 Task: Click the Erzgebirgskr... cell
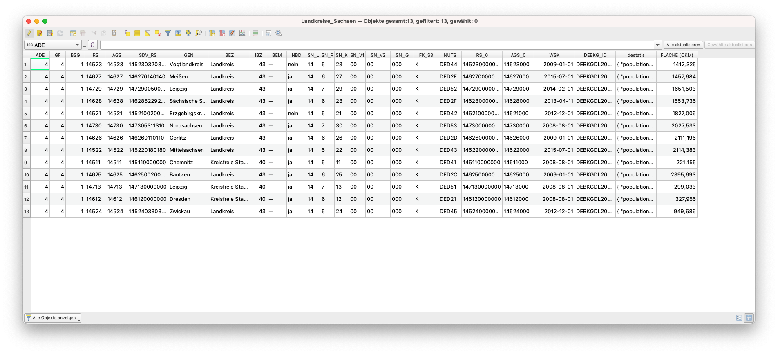pyautogui.click(x=188, y=114)
